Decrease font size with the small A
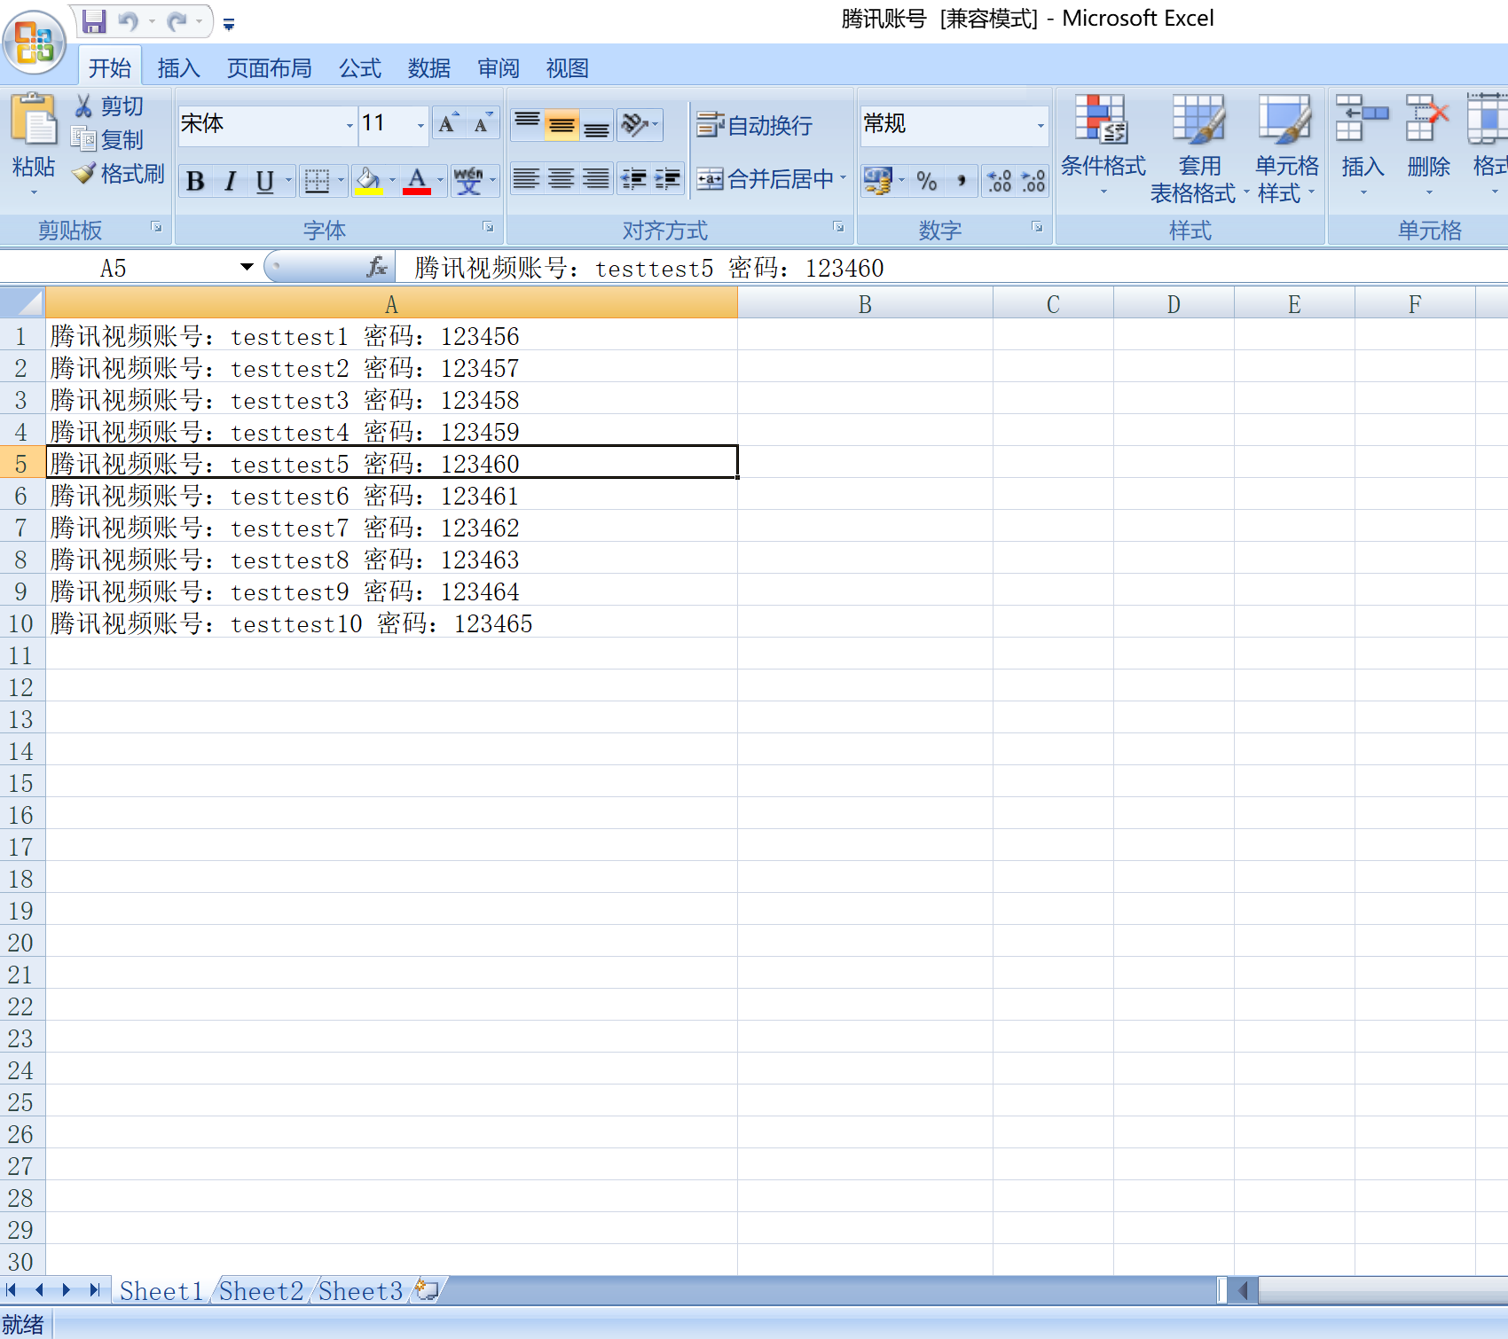 483,124
